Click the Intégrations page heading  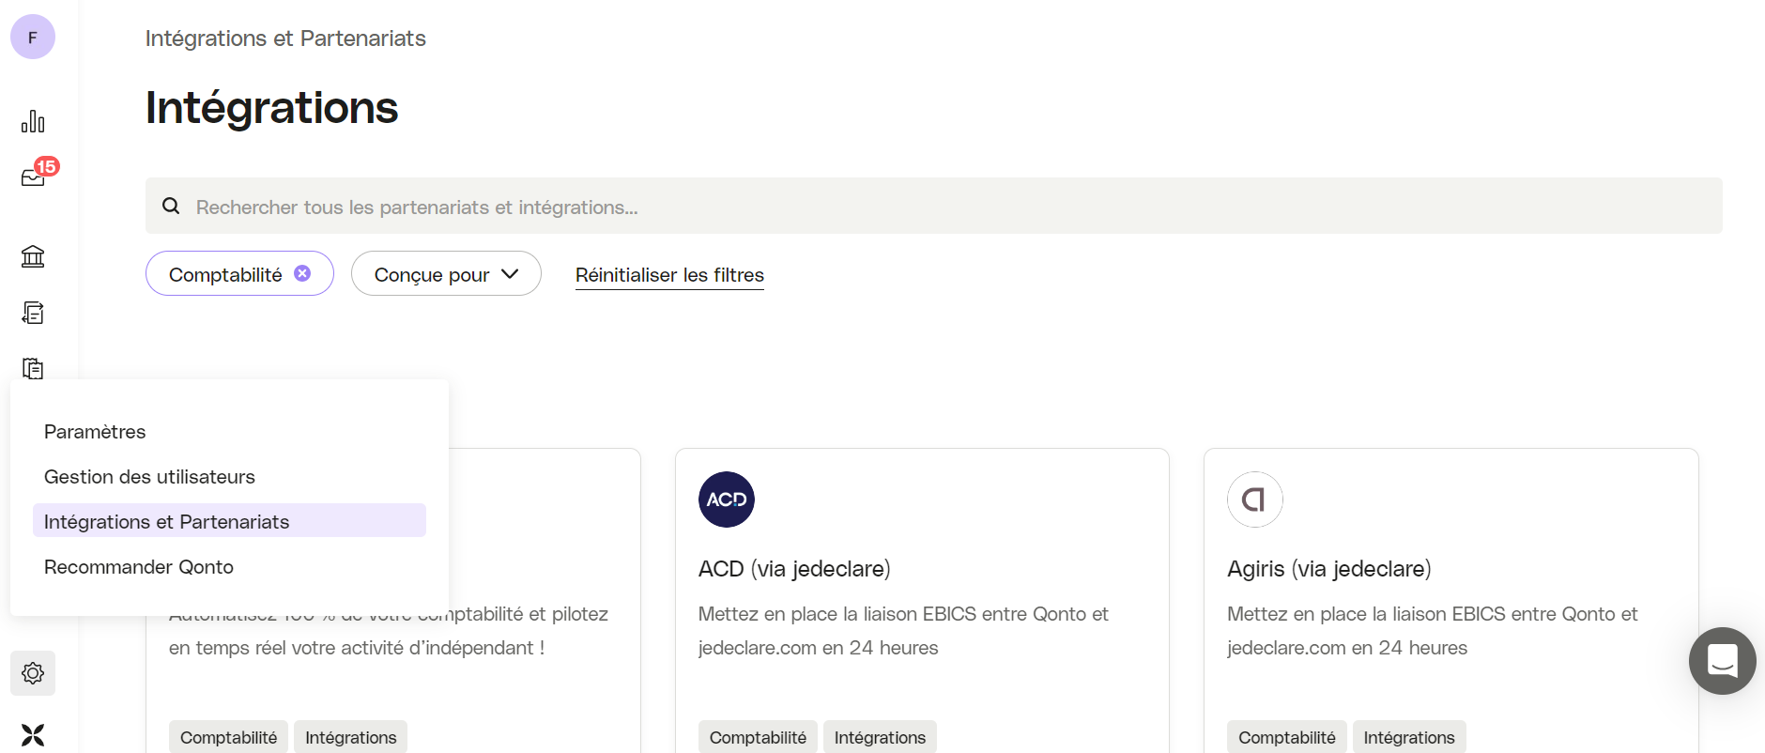pyautogui.click(x=272, y=107)
